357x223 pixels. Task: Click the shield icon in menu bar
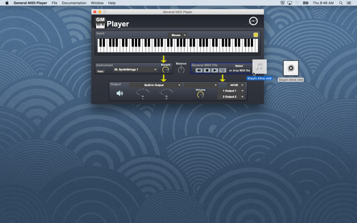coord(282,3)
